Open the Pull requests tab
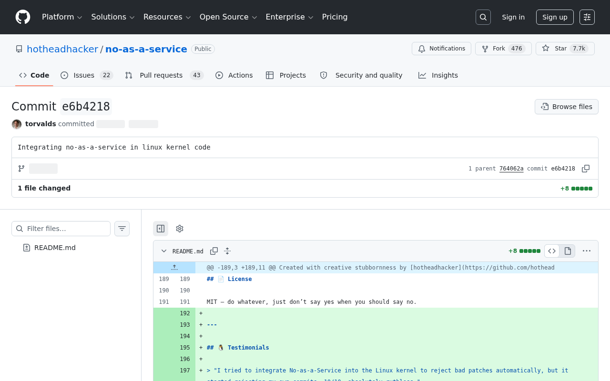The width and height of the screenshot is (610, 381). tap(164, 75)
